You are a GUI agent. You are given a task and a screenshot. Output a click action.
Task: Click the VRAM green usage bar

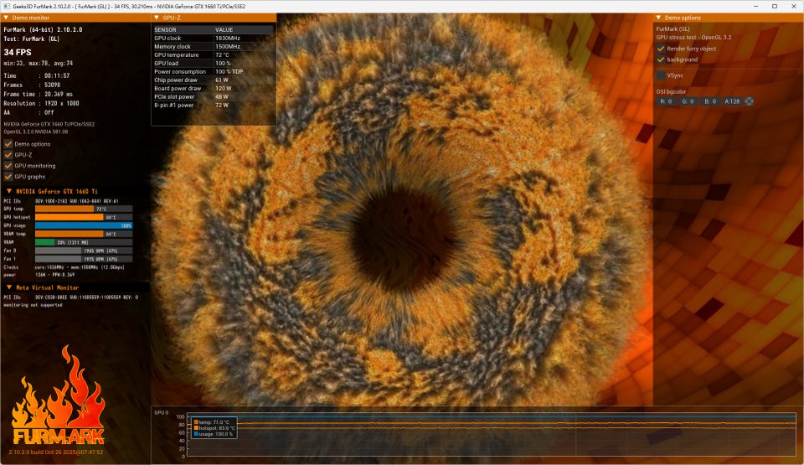84,242
